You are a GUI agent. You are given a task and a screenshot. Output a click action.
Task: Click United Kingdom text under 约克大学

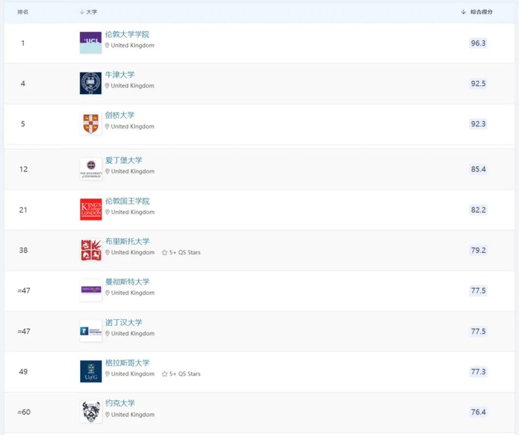(x=133, y=414)
